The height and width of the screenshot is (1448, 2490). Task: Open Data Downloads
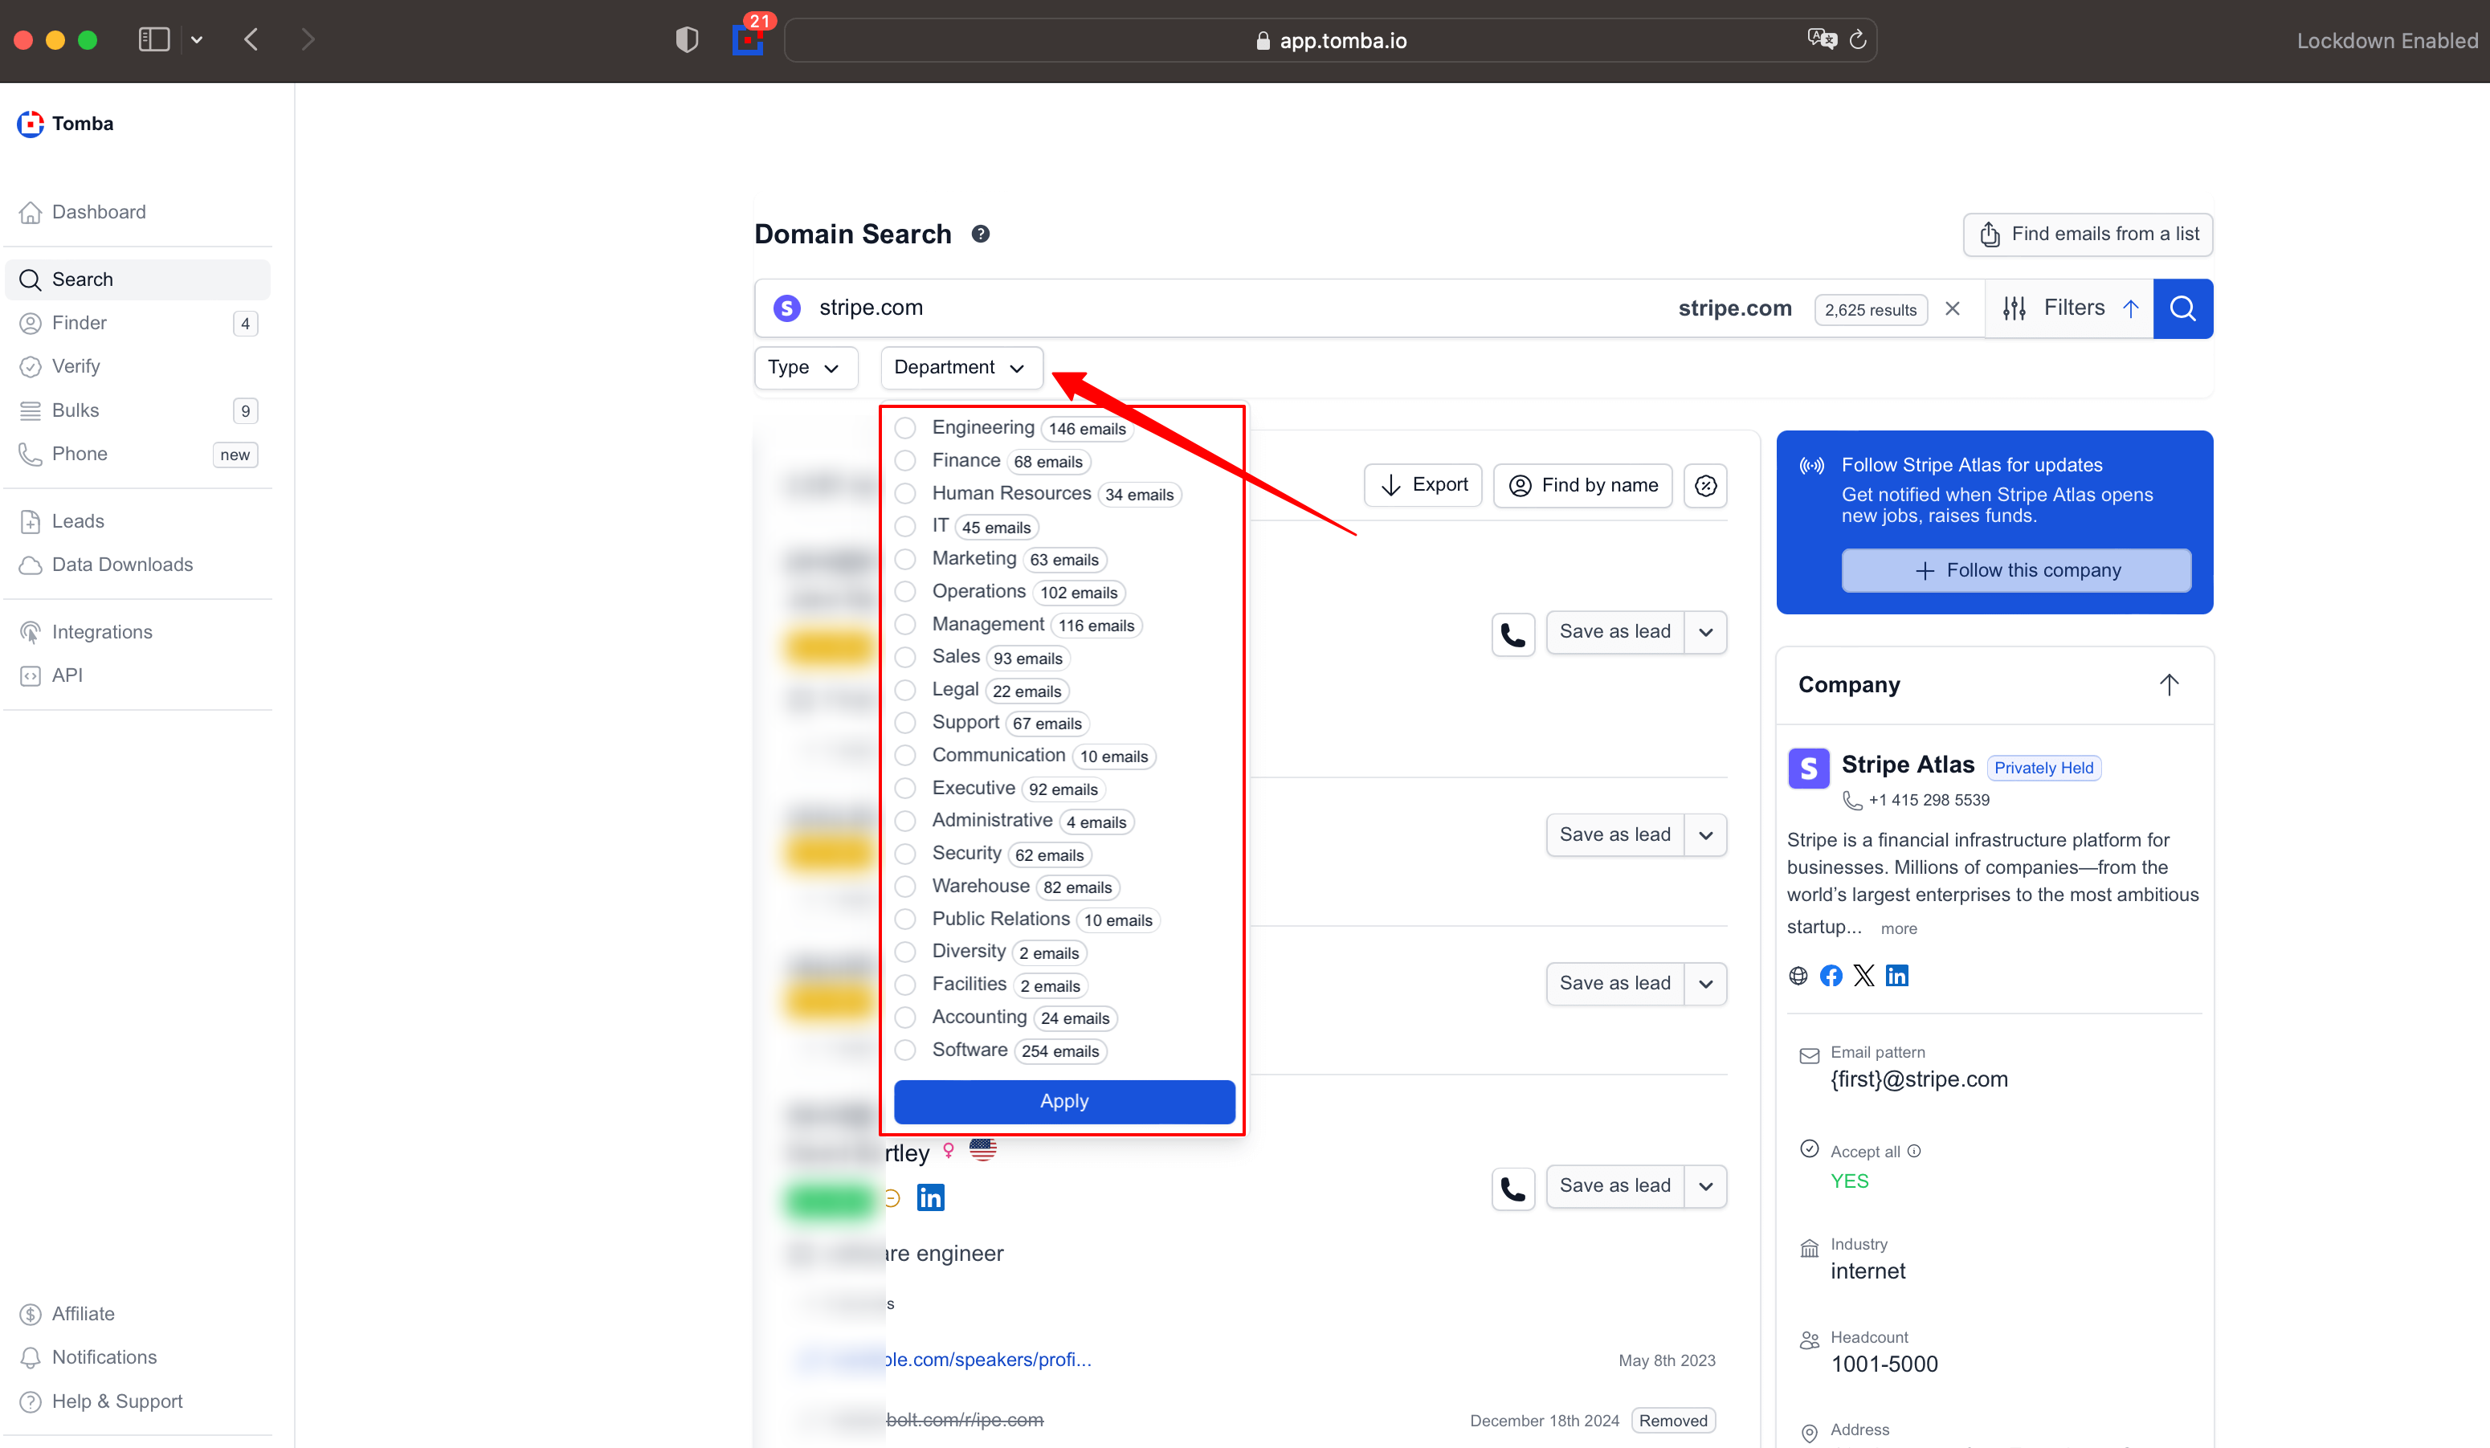coord(121,564)
